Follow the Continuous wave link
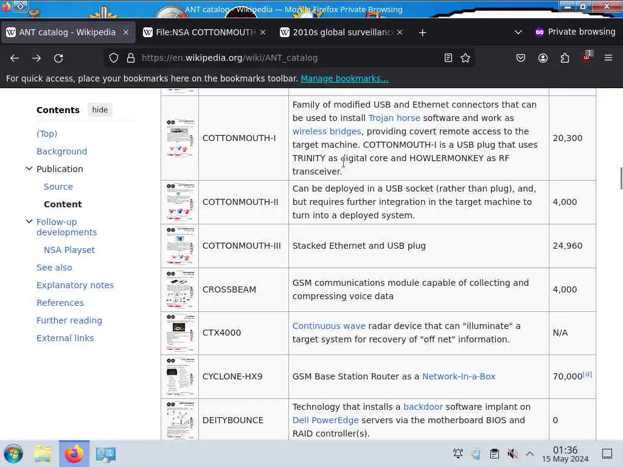 tap(329, 326)
